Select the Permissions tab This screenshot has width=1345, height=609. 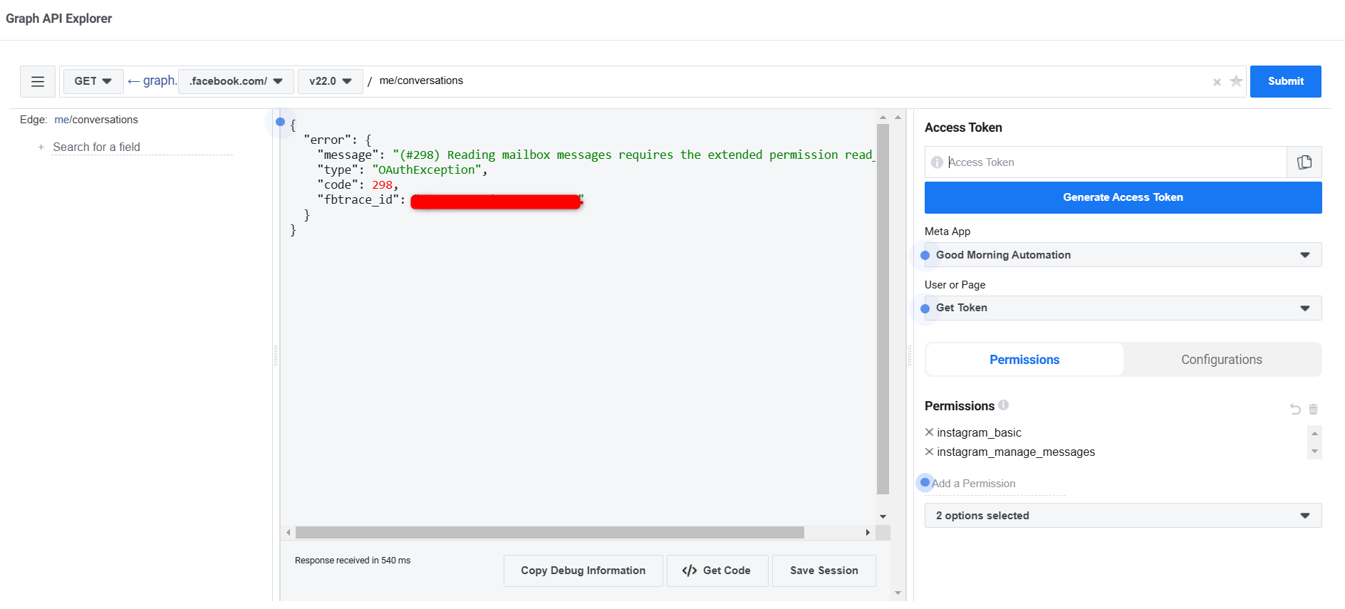1024,360
